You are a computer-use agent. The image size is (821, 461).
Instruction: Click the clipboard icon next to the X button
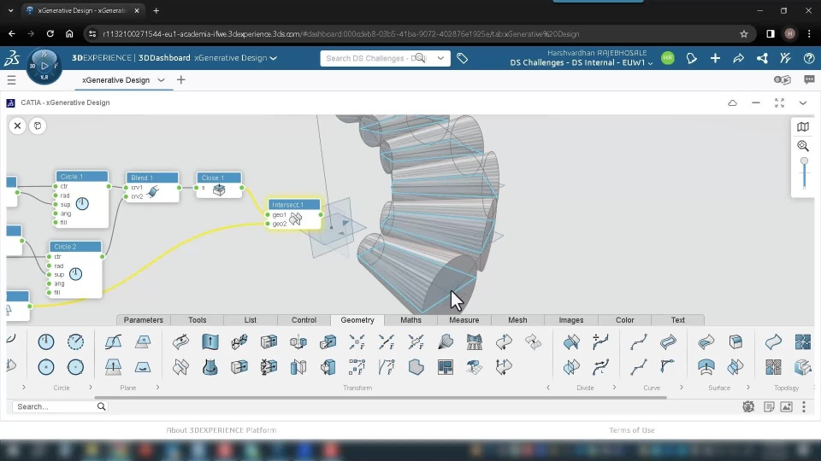[x=38, y=126]
